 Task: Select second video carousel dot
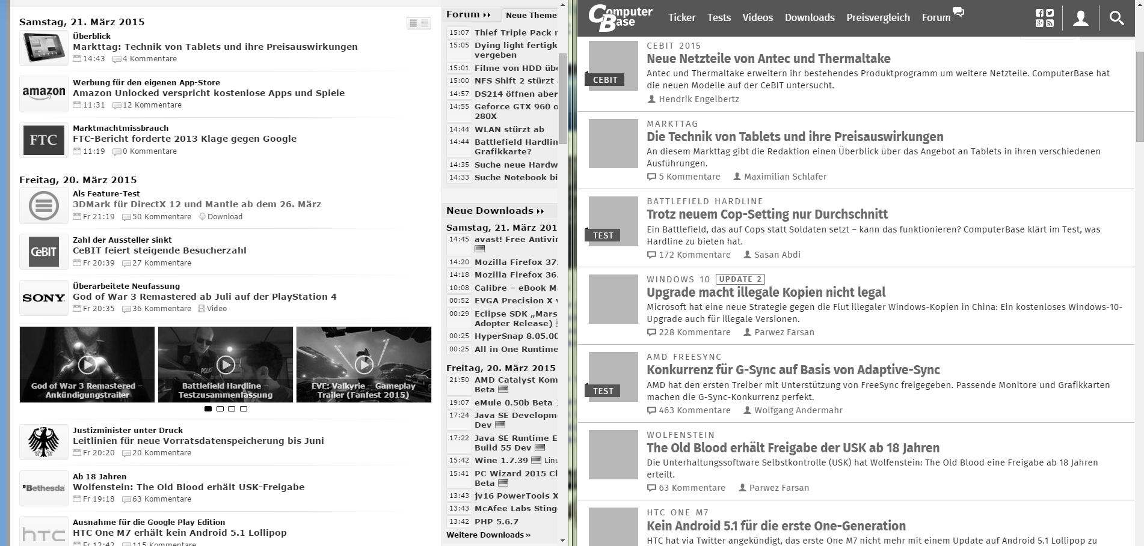[220, 409]
